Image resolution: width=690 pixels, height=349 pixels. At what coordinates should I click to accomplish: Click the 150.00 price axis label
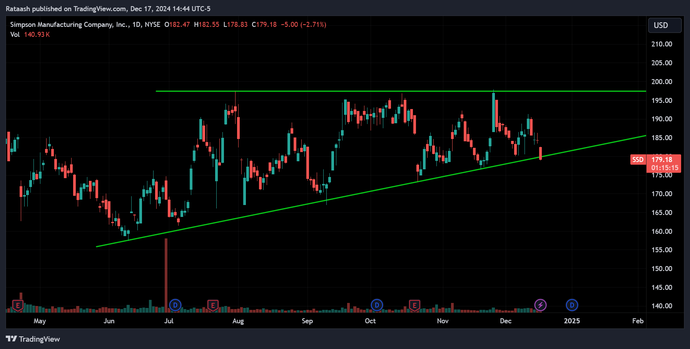click(662, 269)
